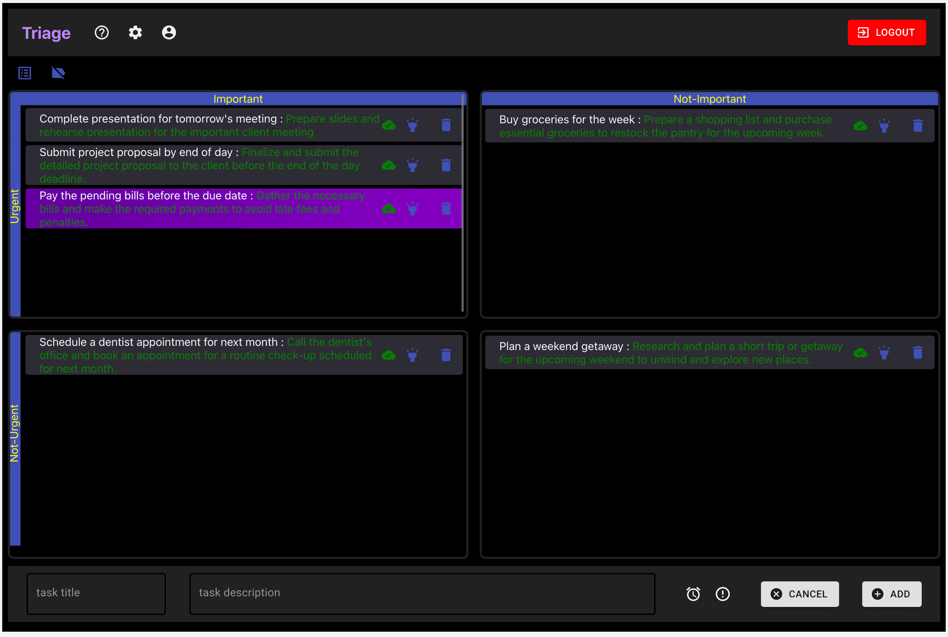The image size is (948, 637).
Task: Open the help question-mark icon
Action: click(102, 32)
